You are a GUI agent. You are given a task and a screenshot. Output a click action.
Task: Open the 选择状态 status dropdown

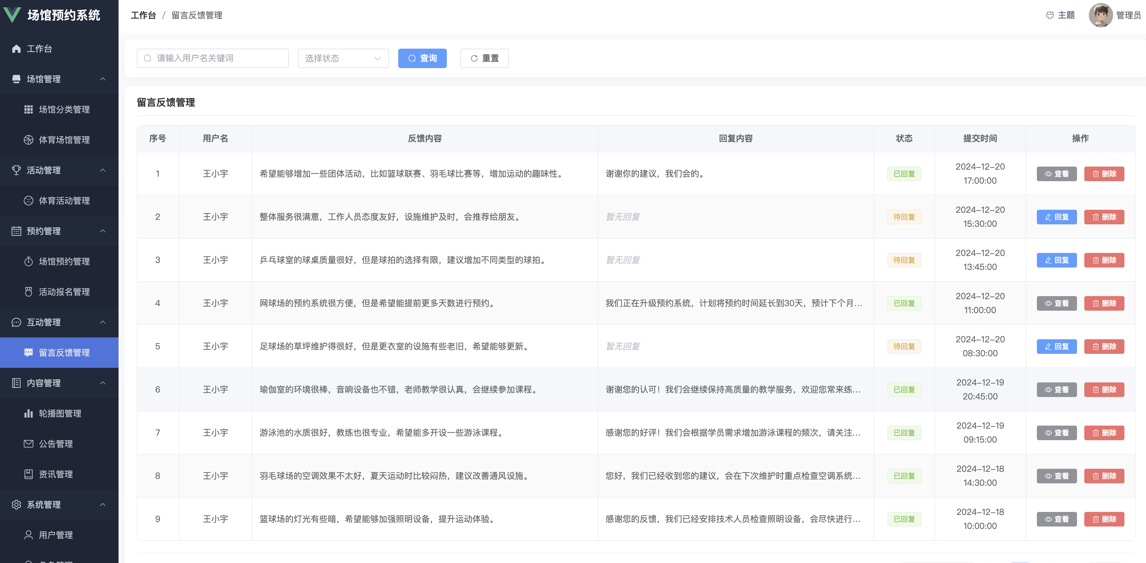pos(343,58)
